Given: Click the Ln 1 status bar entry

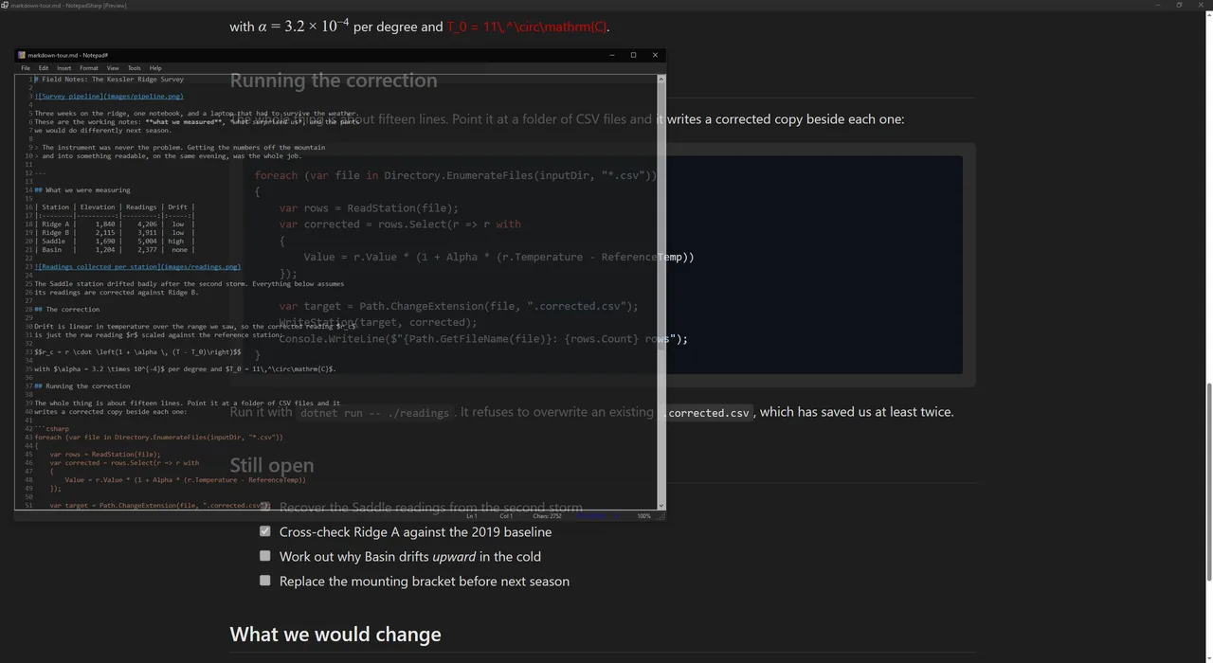Looking at the screenshot, I should point(471,516).
